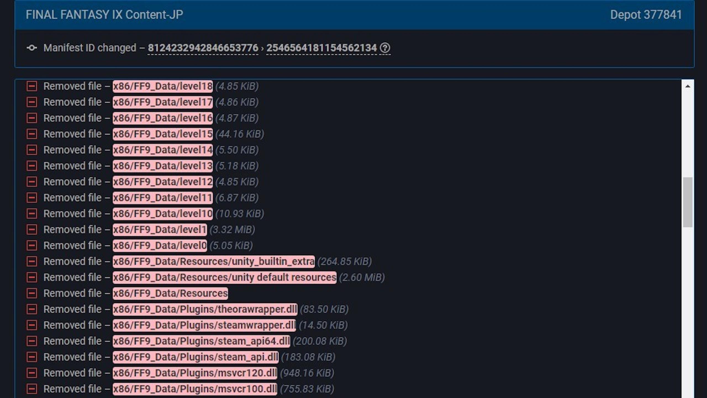Select file path x86/FF9_Data/level13
Screen dimensions: 707x398
click(x=163, y=166)
